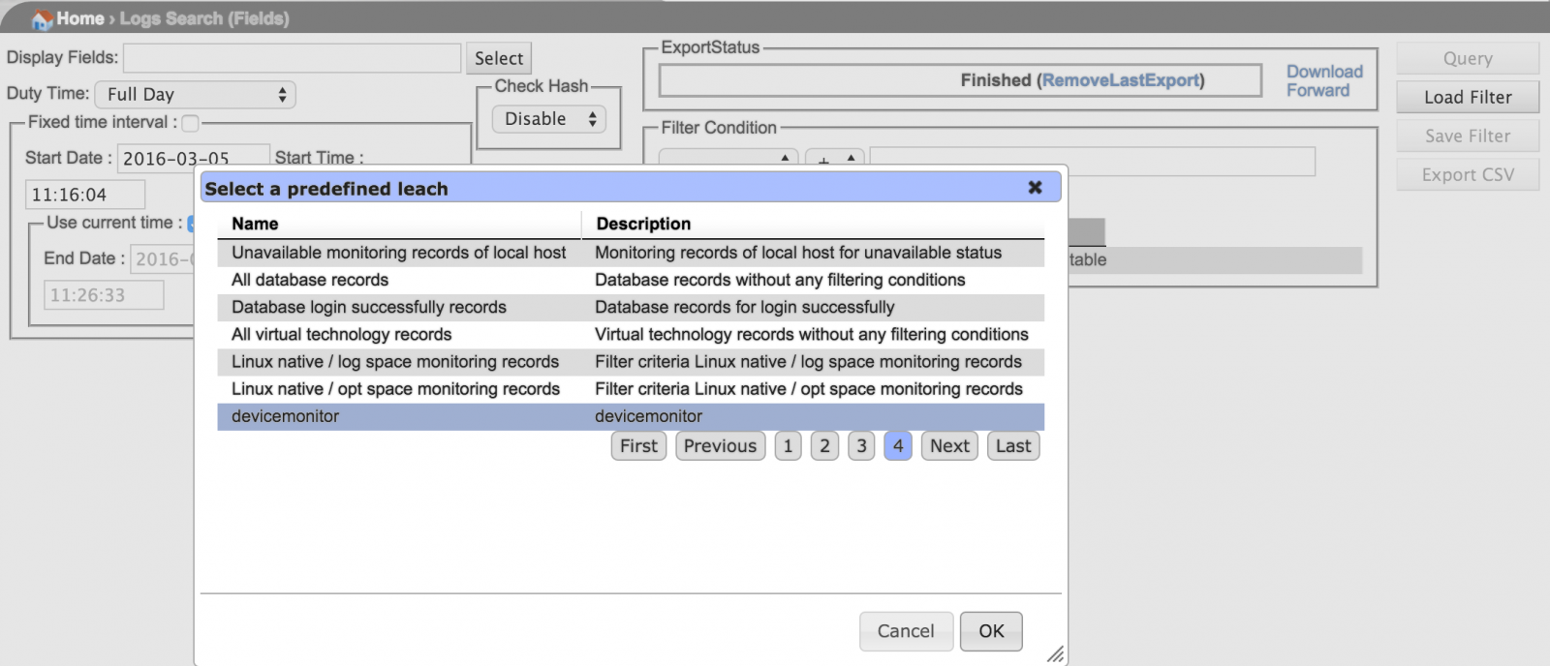The image size is (1550, 666).
Task: Select All database records row
Action: pos(630,280)
